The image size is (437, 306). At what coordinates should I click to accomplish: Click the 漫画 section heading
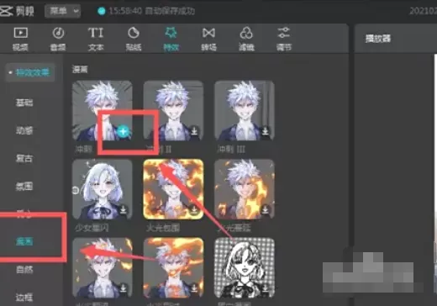[x=80, y=69]
